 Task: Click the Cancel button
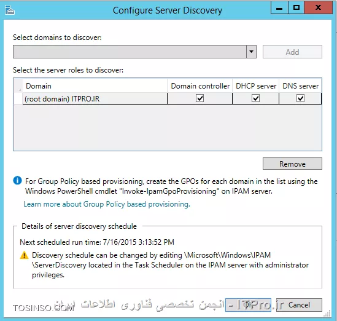[x=299, y=305]
